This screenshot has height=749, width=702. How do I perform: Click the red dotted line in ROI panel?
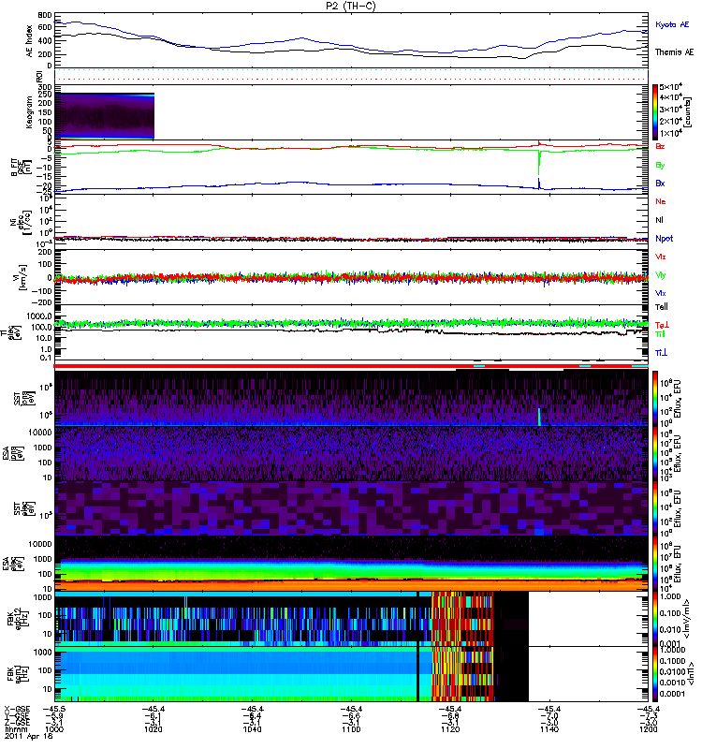point(351,80)
